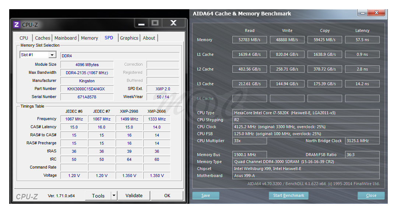This screenshot has height=213, width=397.
Task: Switch to the CPU tab
Action: [24, 38]
